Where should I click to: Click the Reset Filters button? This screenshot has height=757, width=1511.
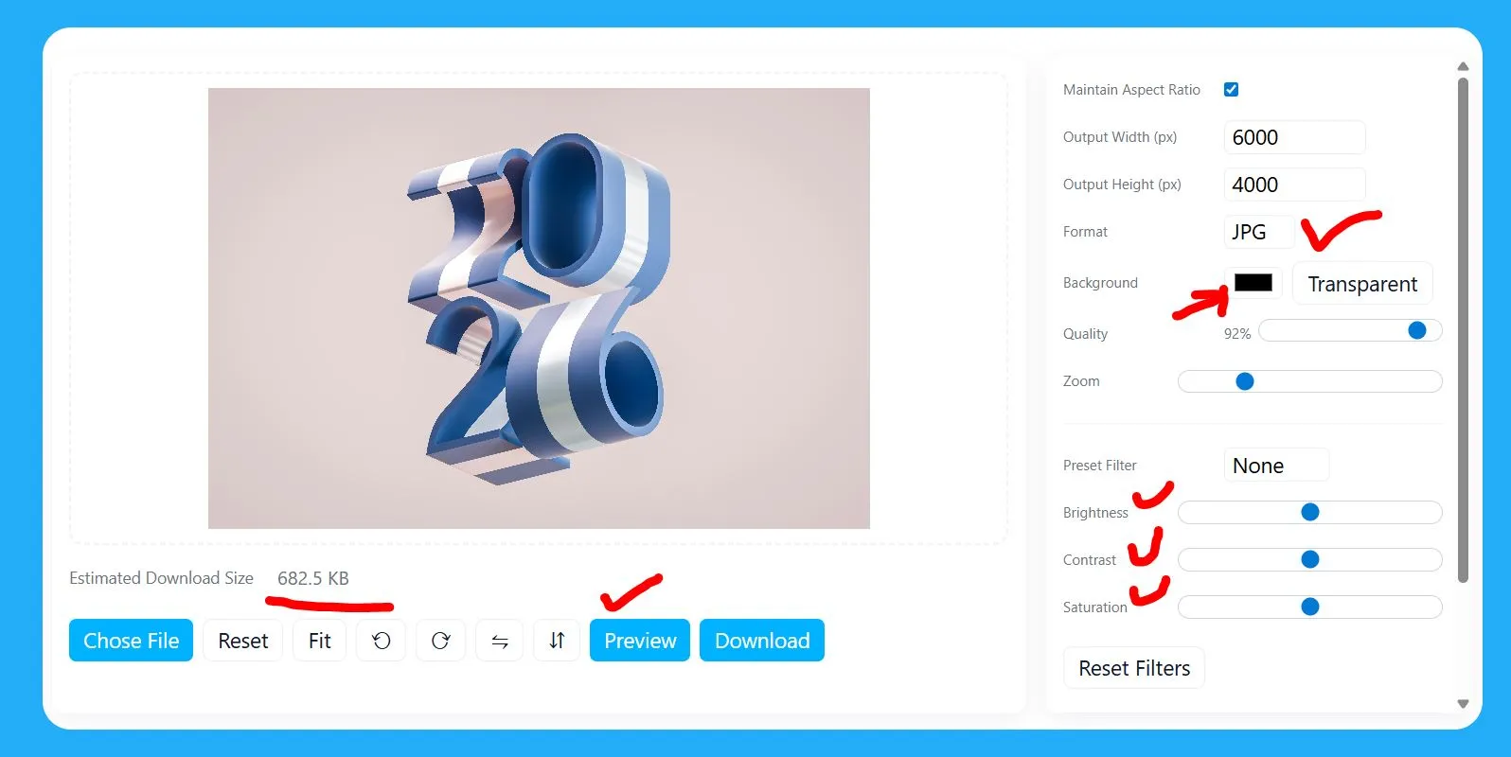(1134, 668)
